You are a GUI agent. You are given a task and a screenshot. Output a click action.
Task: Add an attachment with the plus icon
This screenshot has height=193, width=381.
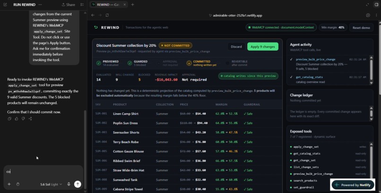(9, 184)
